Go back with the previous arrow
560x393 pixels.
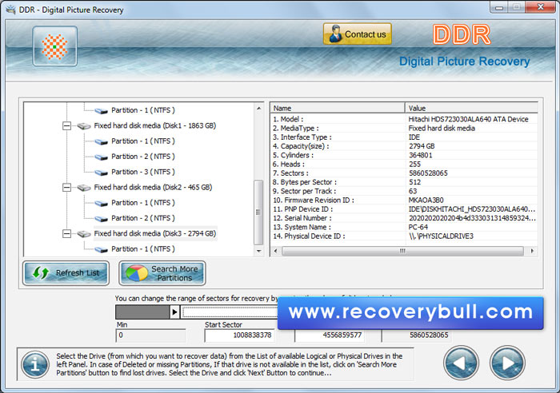coord(461,363)
